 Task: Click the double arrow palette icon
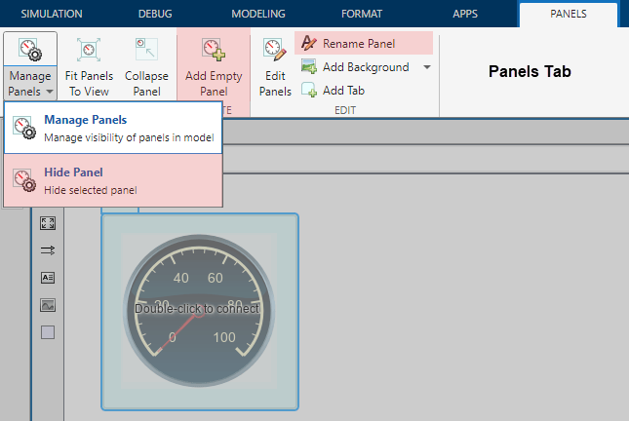click(x=48, y=250)
